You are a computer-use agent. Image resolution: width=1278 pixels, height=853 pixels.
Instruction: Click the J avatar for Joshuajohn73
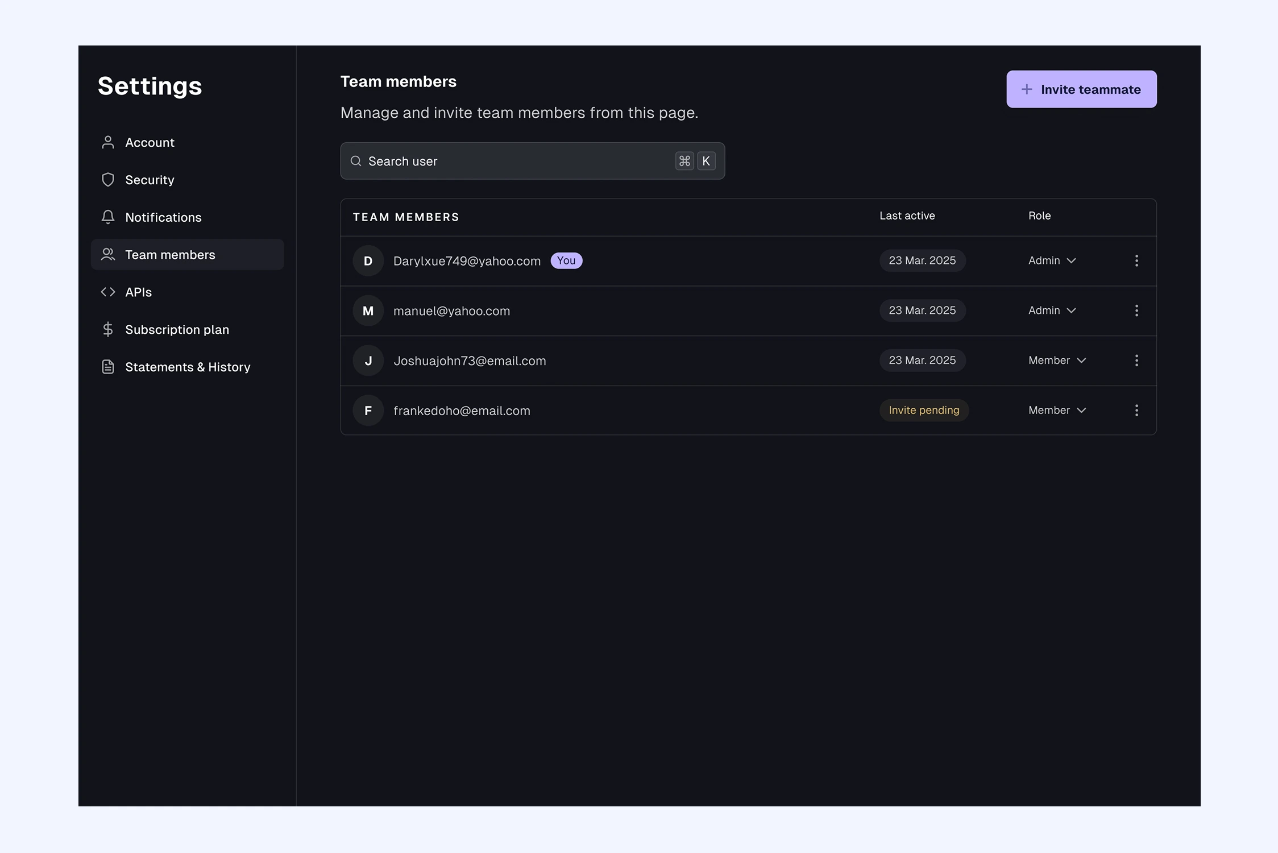(368, 361)
